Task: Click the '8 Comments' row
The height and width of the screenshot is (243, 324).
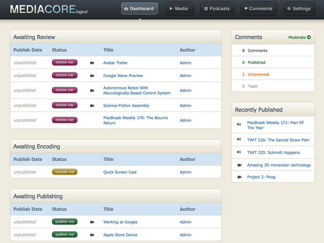Action: tap(273, 51)
